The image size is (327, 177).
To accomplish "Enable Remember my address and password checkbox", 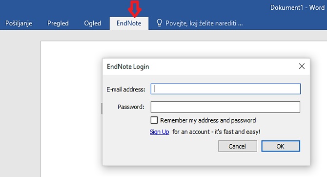I will (154, 120).
